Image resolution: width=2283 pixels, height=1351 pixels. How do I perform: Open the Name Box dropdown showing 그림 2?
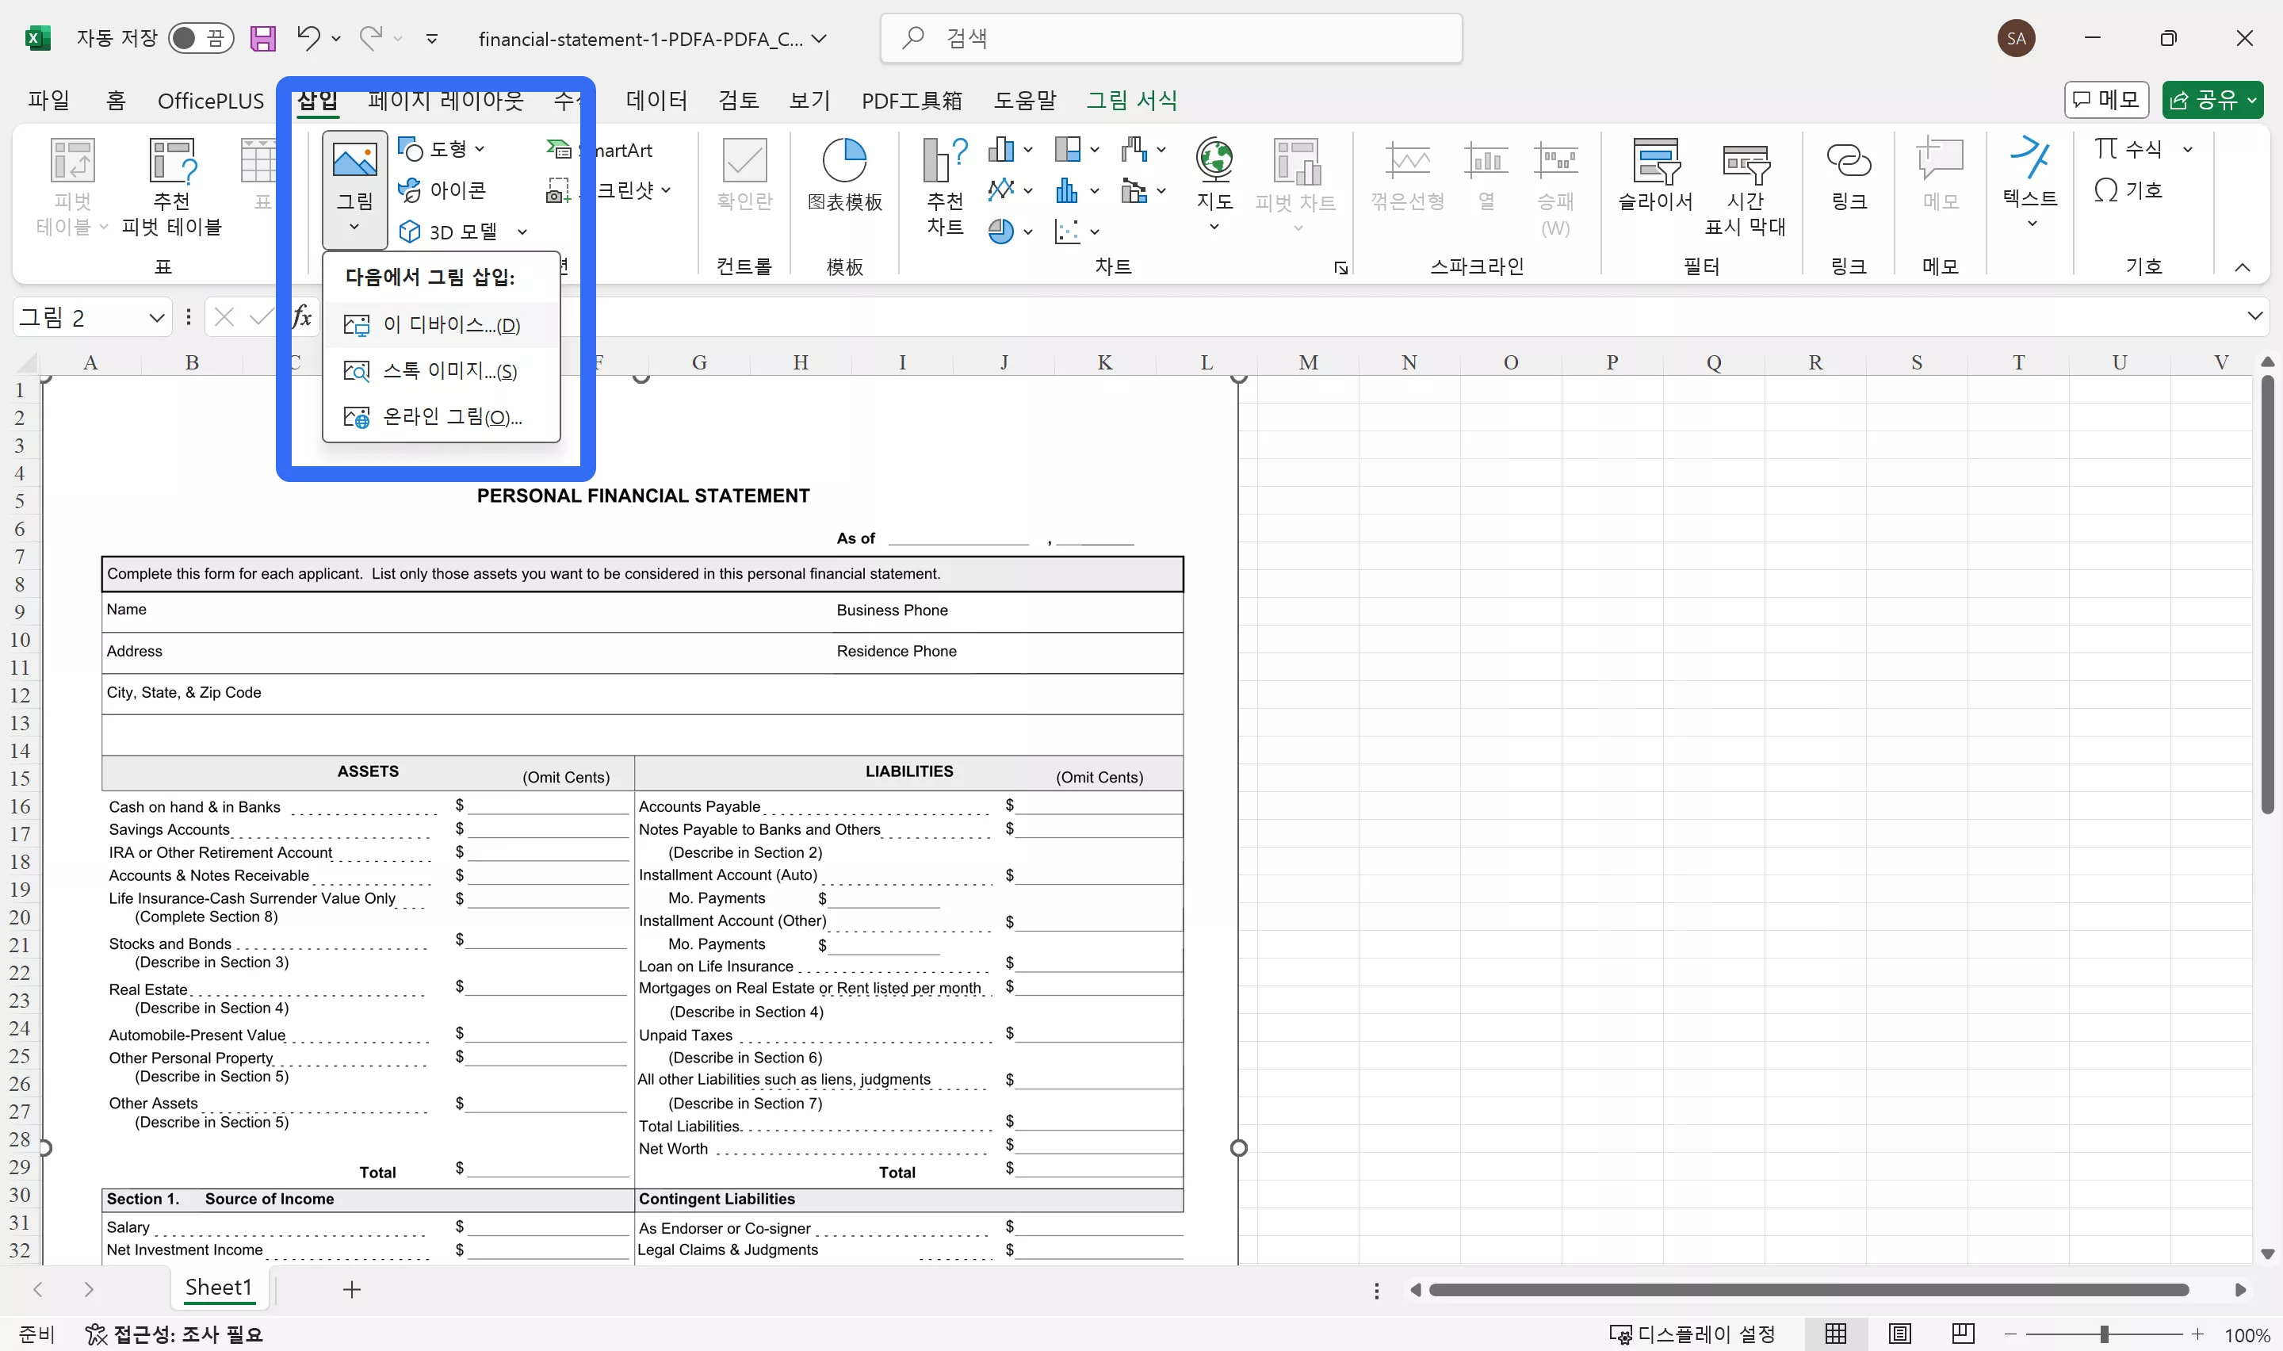pos(156,317)
